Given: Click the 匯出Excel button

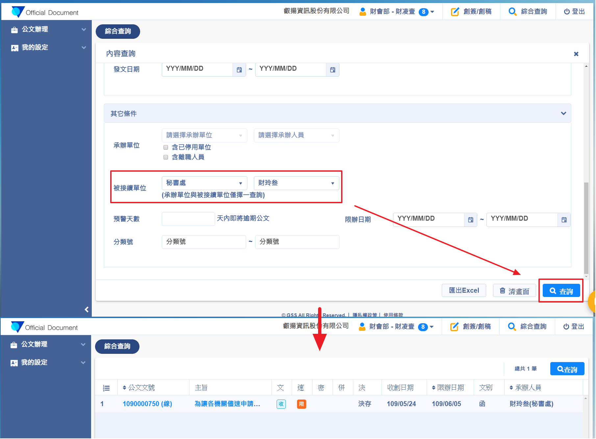Looking at the screenshot, I should pos(463,291).
